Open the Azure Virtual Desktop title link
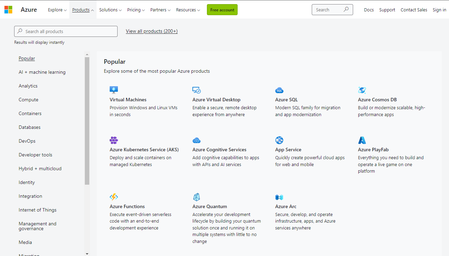Image resolution: width=449 pixels, height=256 pixels. tap(216, 100)
